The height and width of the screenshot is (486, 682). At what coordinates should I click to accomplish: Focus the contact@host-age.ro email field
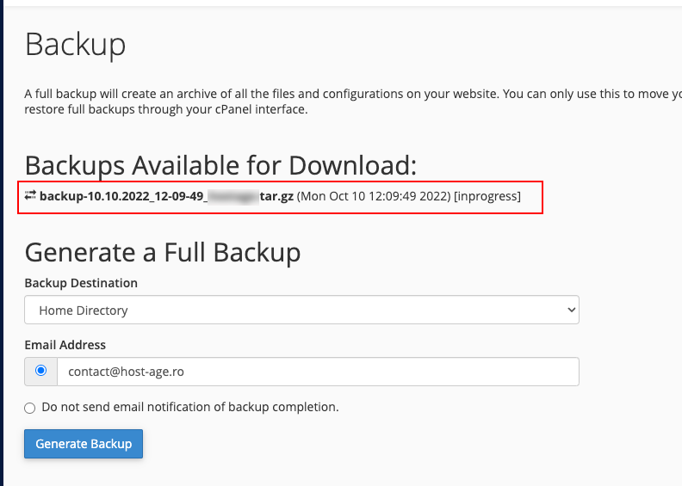pos(317,372)
